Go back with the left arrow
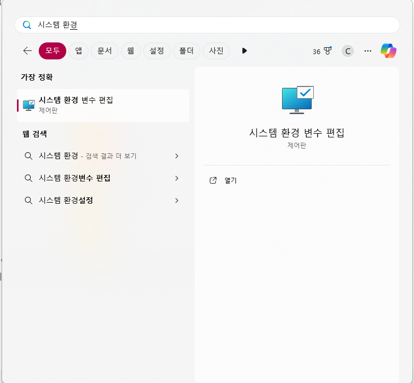 28,51
